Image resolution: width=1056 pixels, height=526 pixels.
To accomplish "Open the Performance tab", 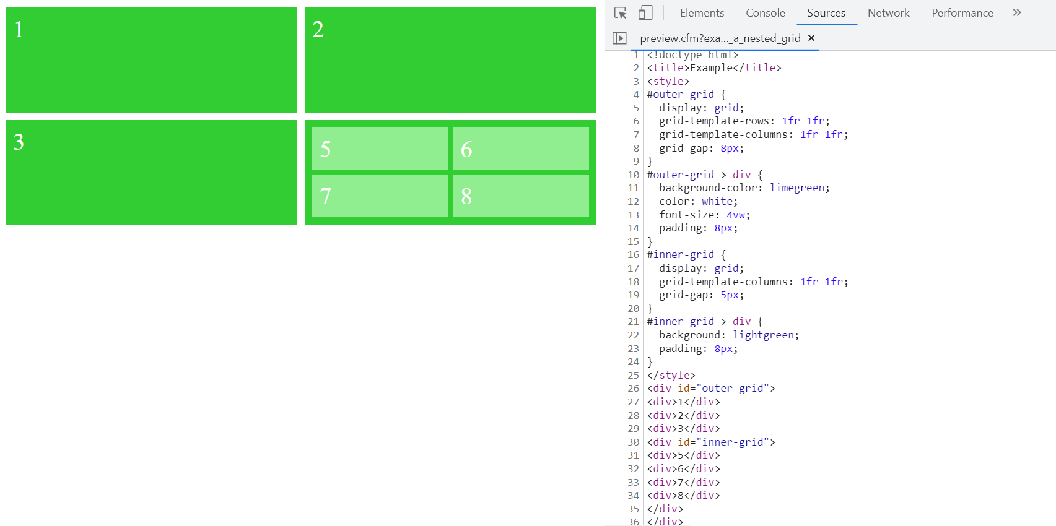I will pos(962,13).
